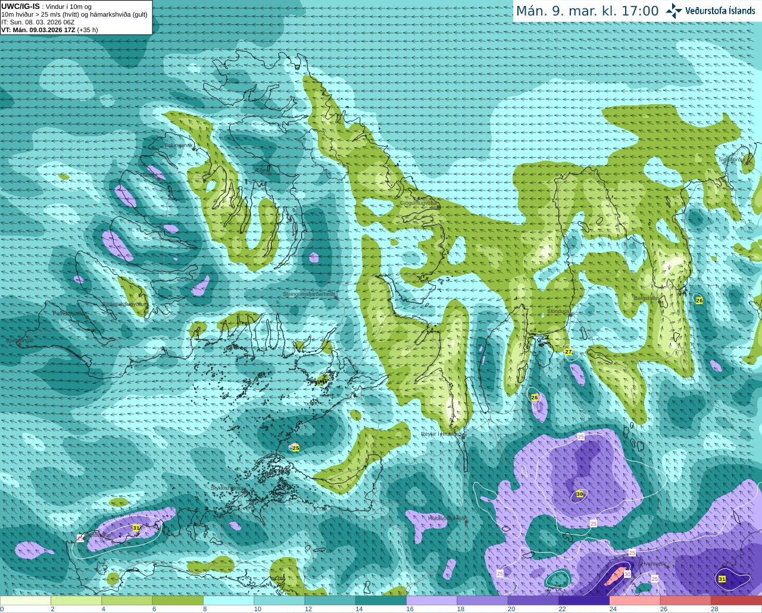Screen dimensions: 762x613
Task: Click the legend tick label 16
Action: point(410,609)
